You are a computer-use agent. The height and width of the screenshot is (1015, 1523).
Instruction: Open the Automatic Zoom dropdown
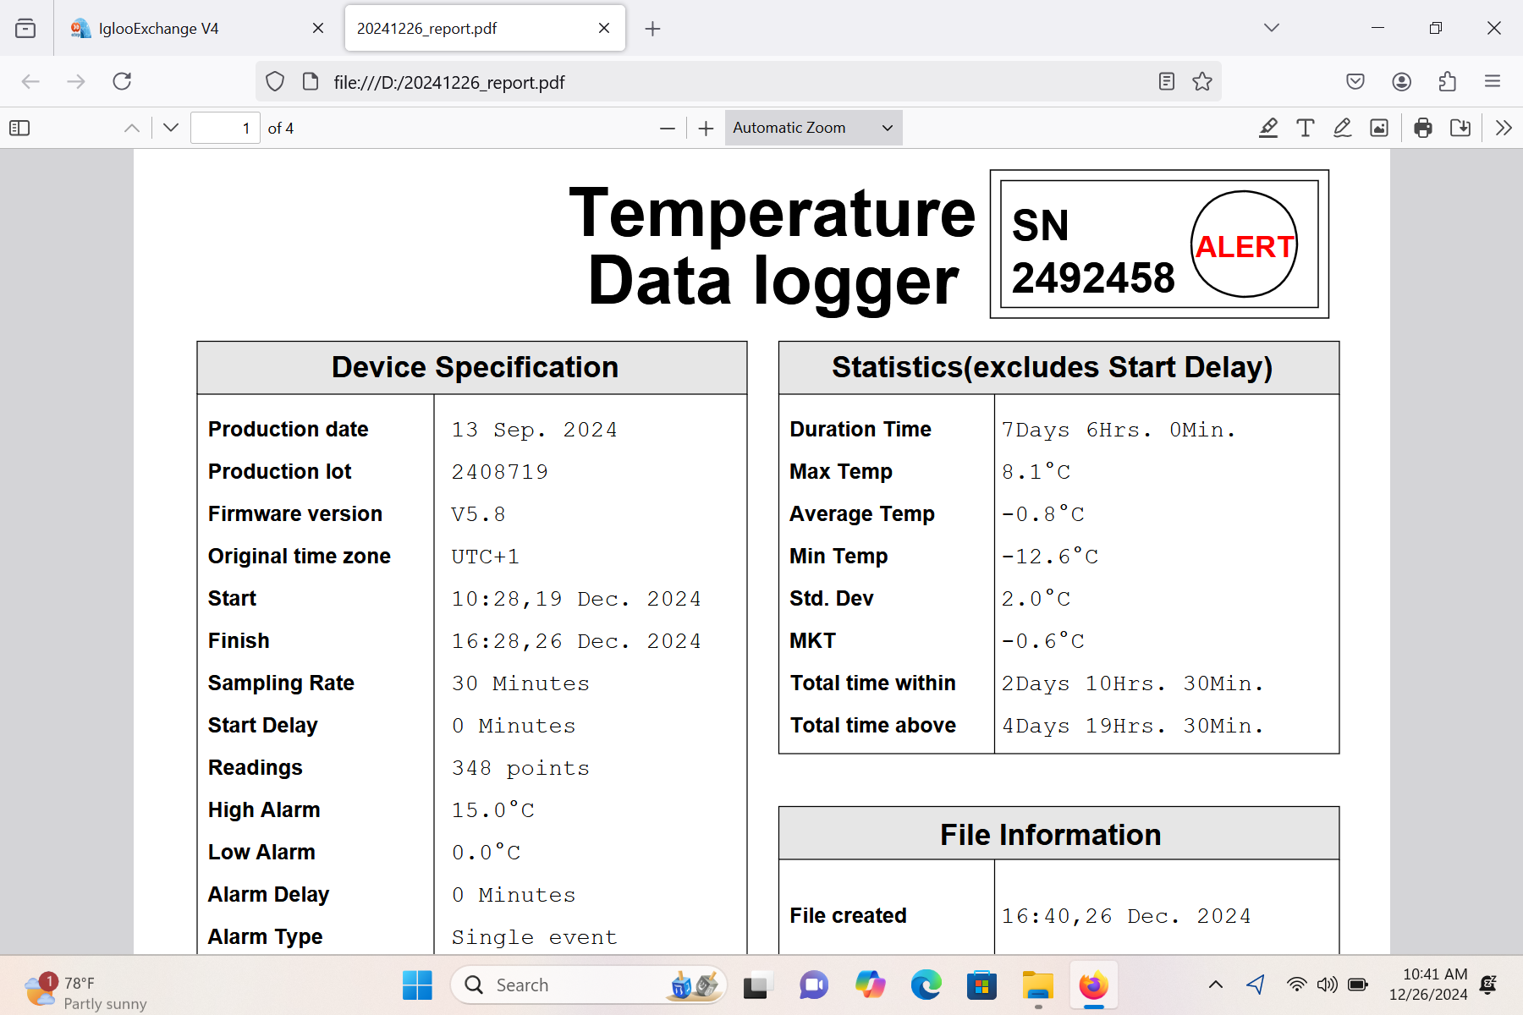pyautogui.click(x=813, y=128)
